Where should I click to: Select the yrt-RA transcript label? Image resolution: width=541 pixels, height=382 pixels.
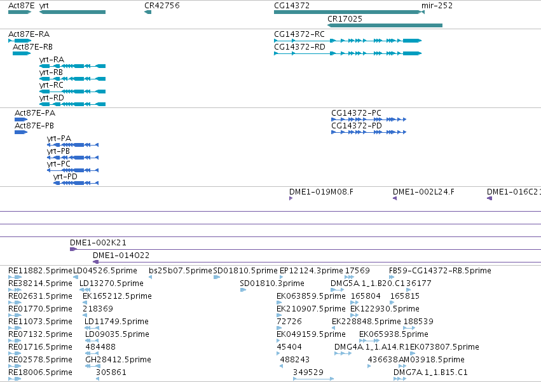click(51, 60)
